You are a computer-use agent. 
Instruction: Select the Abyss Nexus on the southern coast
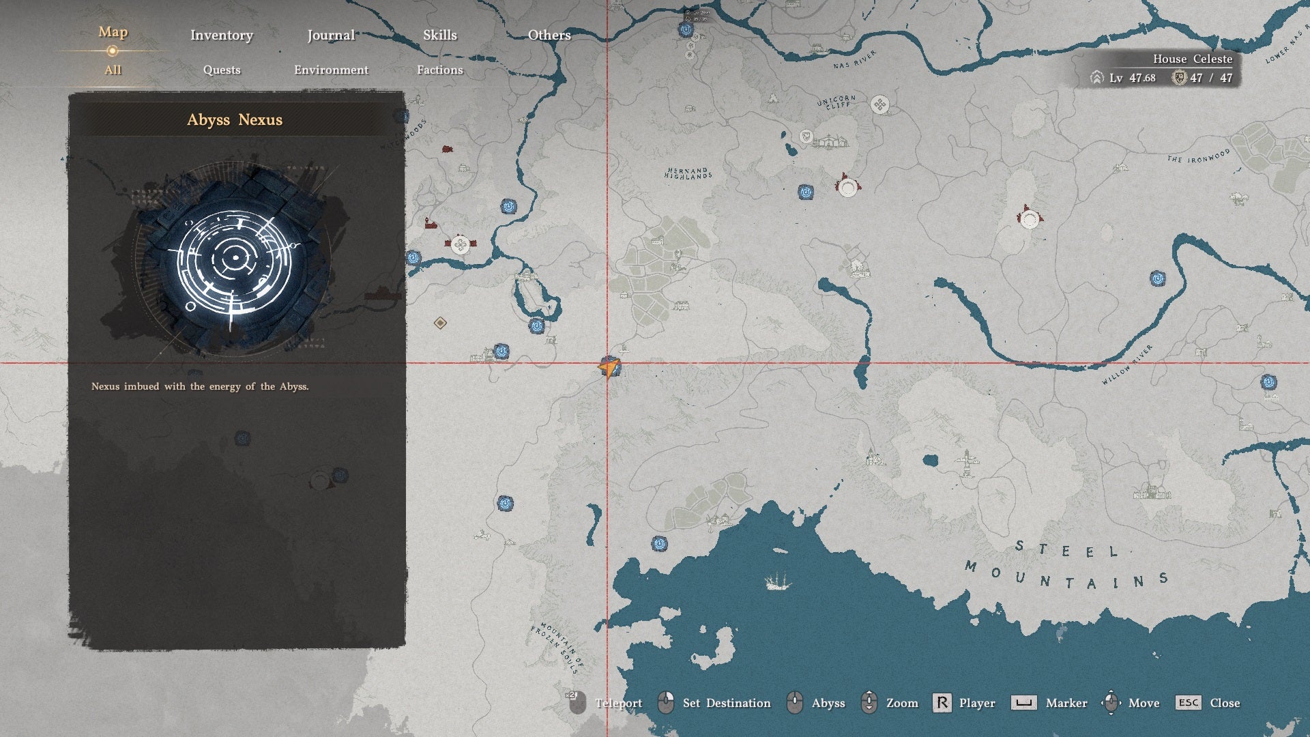coord(659,544)
